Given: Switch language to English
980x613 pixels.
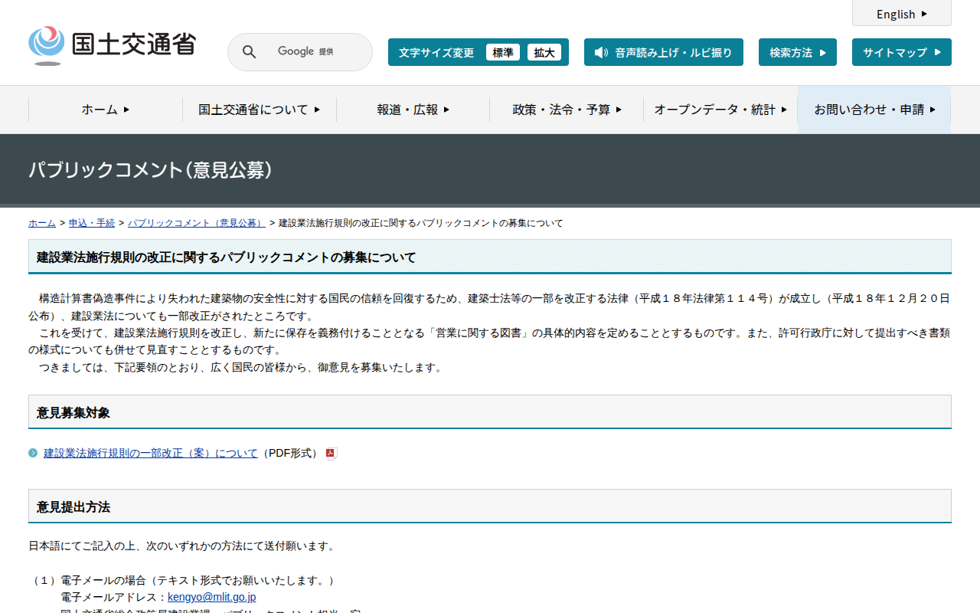Looking at the screenshot, I should click(902, 14).
